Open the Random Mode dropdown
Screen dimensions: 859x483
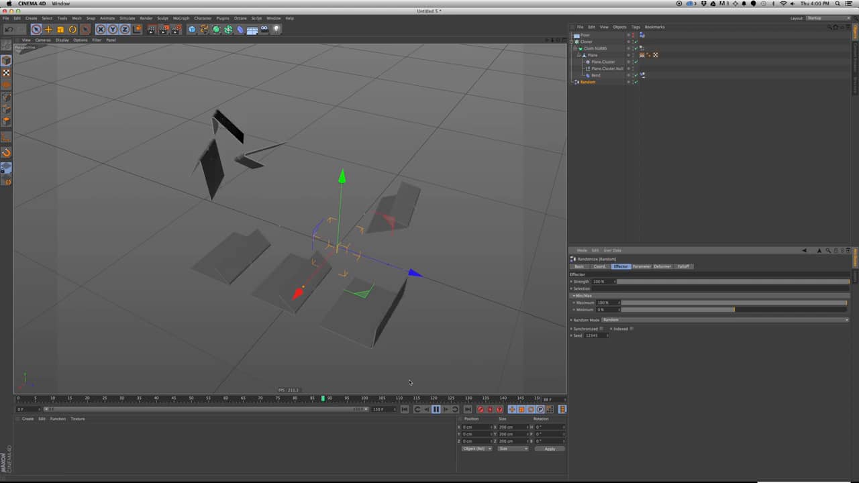coord(725,320)
